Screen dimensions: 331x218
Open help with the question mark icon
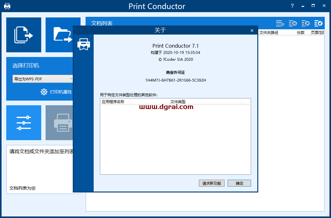click(x=292, y=6)
